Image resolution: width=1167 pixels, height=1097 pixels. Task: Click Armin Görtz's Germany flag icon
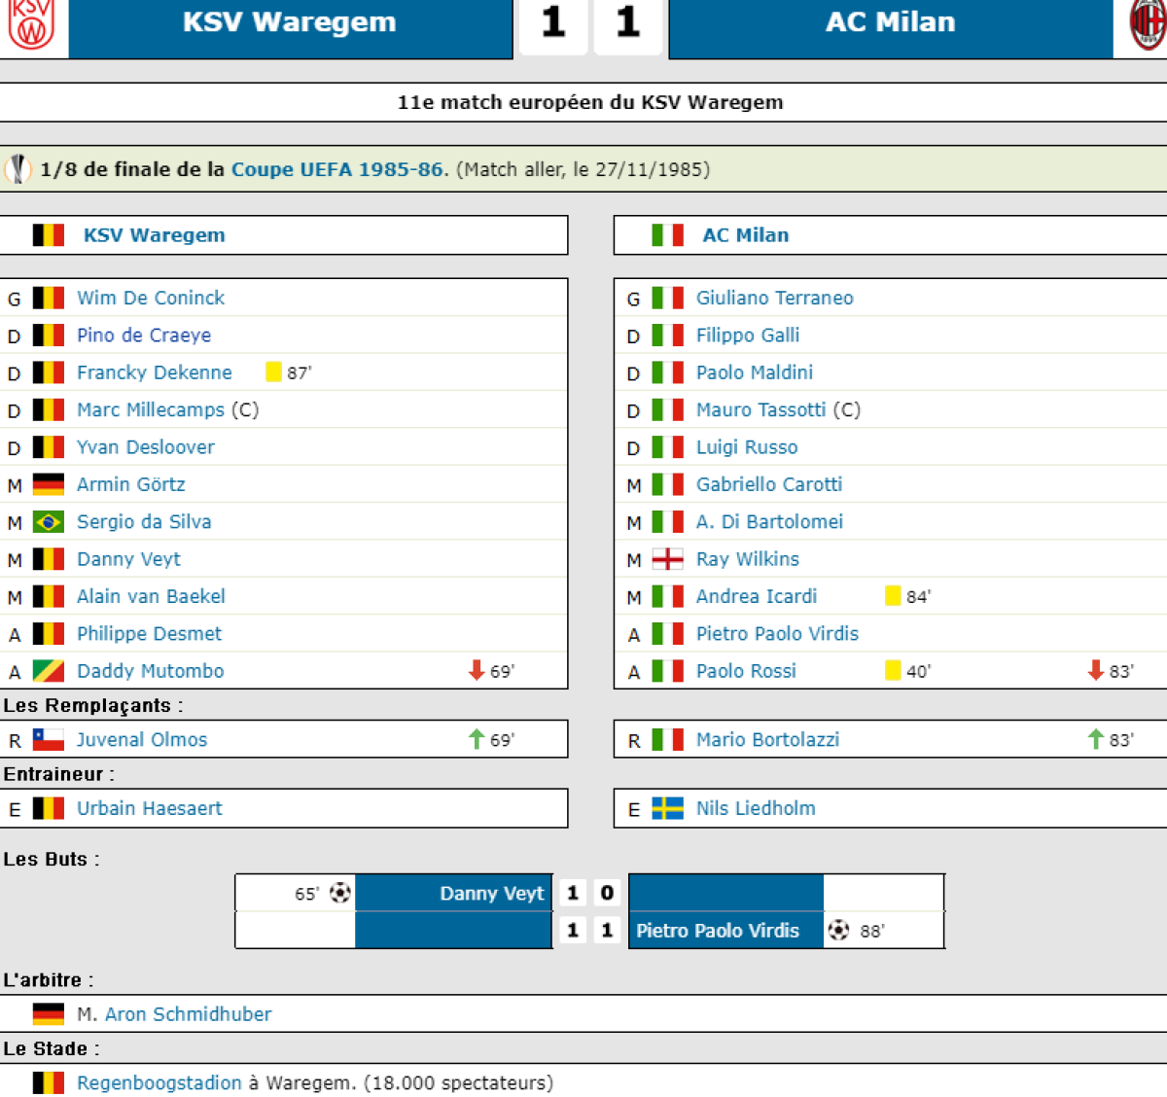point(49,484)
